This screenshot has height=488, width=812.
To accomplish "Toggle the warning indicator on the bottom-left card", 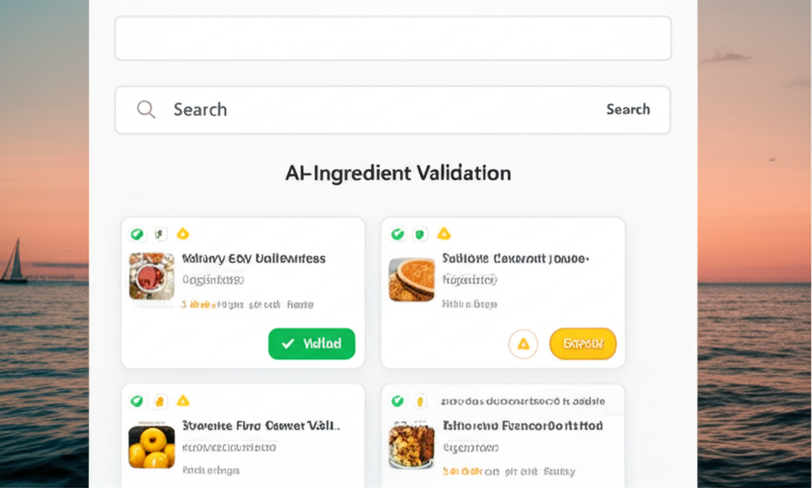I will pyautogui.click(x=184, y=401).
